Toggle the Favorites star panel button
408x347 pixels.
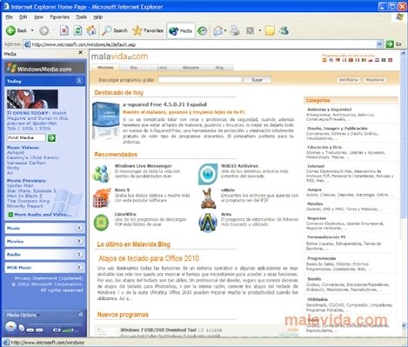click(148, 30)
